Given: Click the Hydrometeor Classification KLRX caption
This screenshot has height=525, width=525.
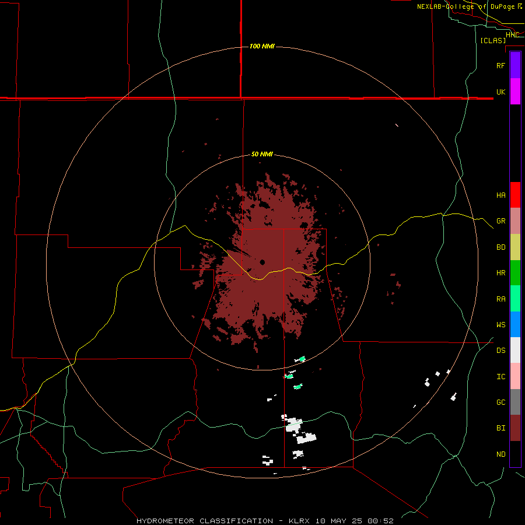Looking at the screenshot, I should [x=265, y=521].
